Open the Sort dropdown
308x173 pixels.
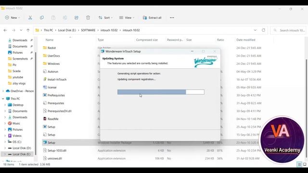pyautogui.click(x=105, y=18)
